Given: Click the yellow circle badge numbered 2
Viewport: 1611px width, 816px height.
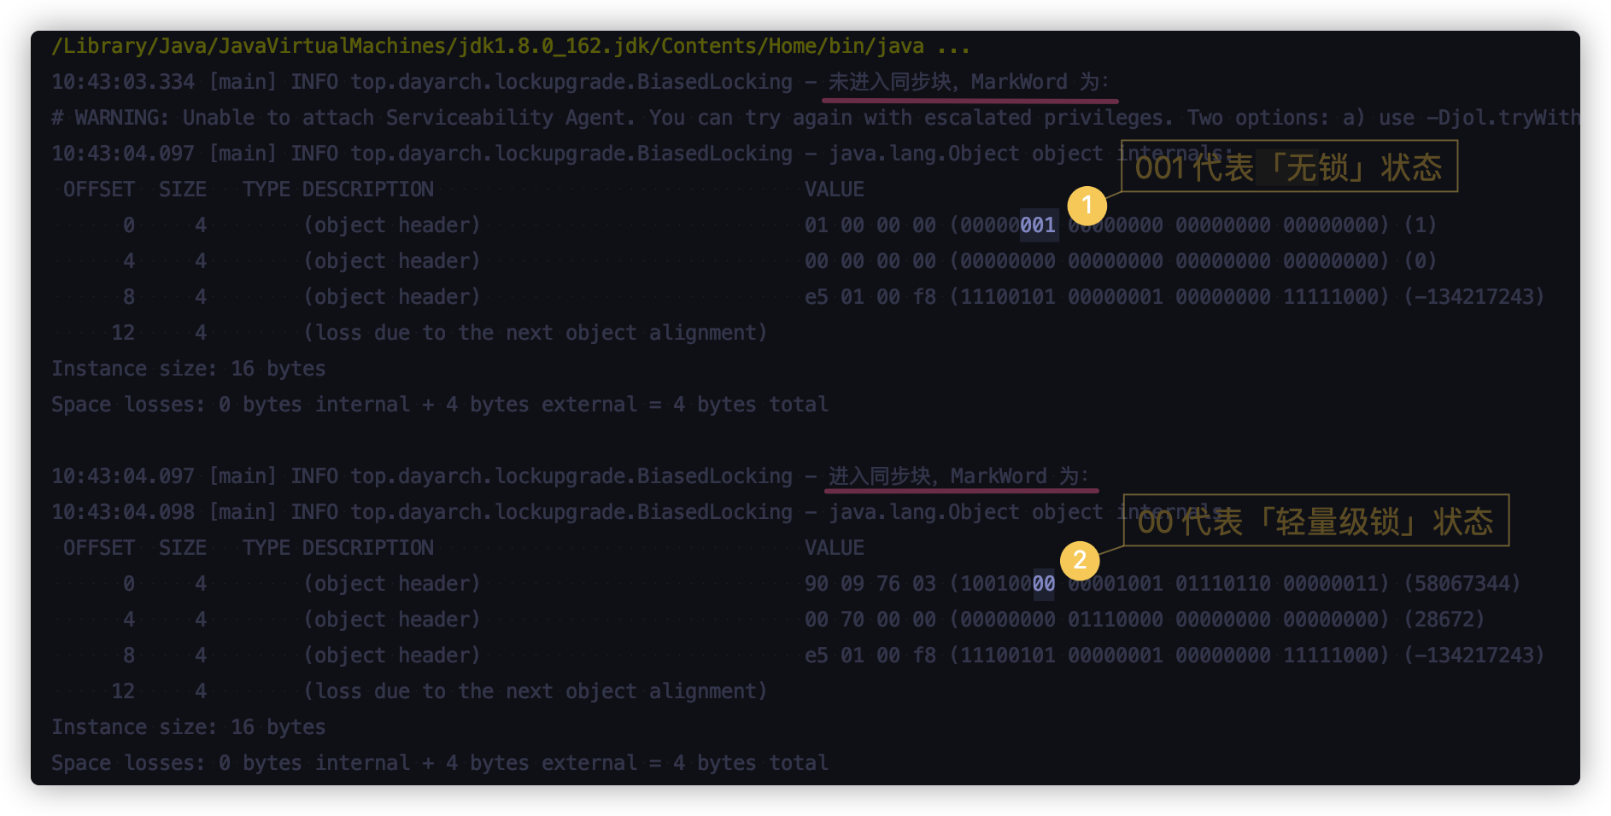Looking at the screenshot, I should tap(1080, 560).
